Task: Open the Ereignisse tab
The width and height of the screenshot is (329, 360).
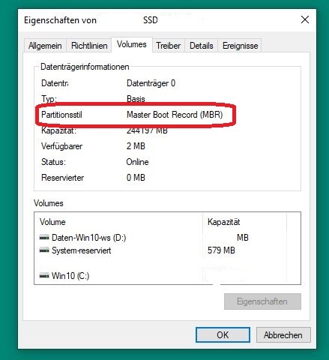Action: coord(240,46)
